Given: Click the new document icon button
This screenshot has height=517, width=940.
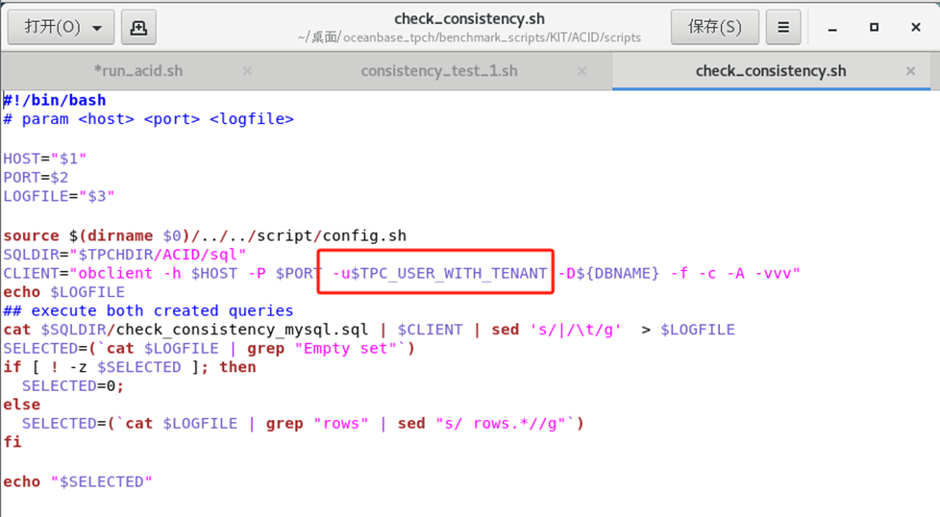Looking at the screenshot, I should [x=138, y=27].
